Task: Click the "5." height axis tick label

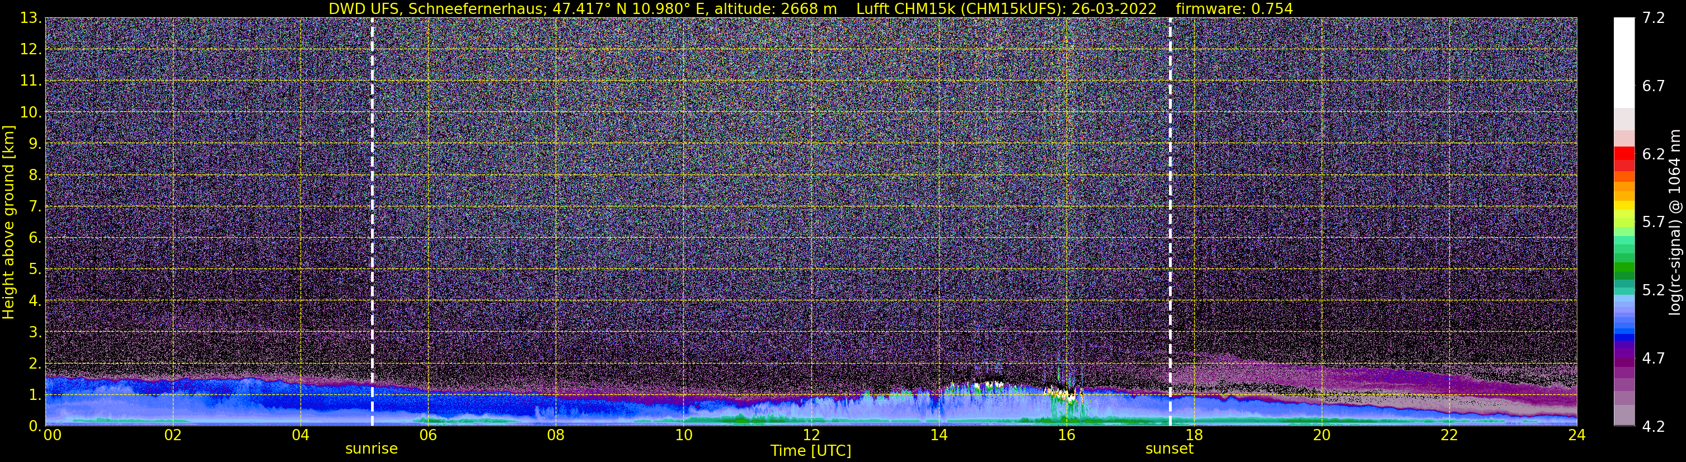Action: click(x=35, y=269)
